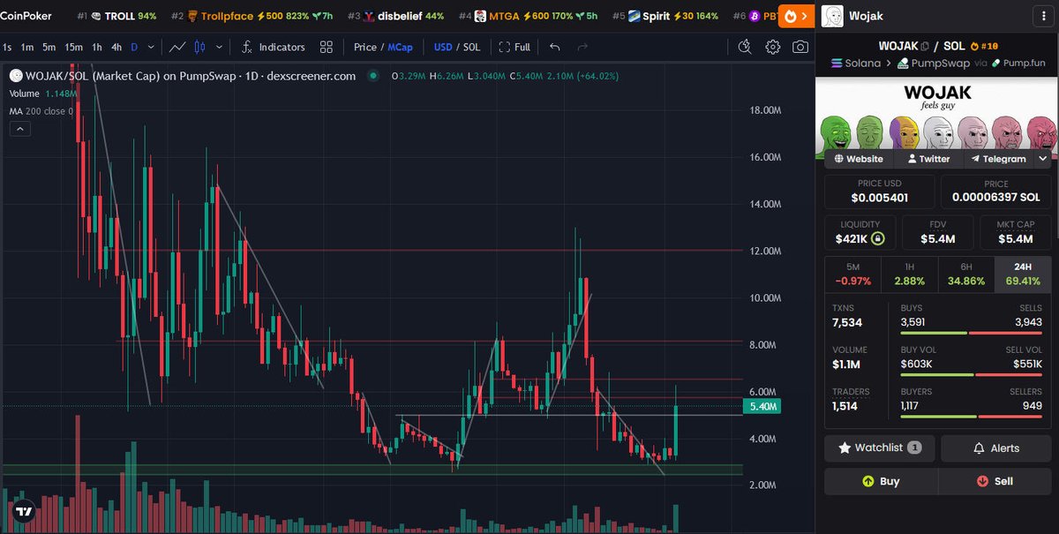The width and height of the screenshot is (1059, 534).
Task: Switch chart denomination to USD
Action: coord(443,47)
